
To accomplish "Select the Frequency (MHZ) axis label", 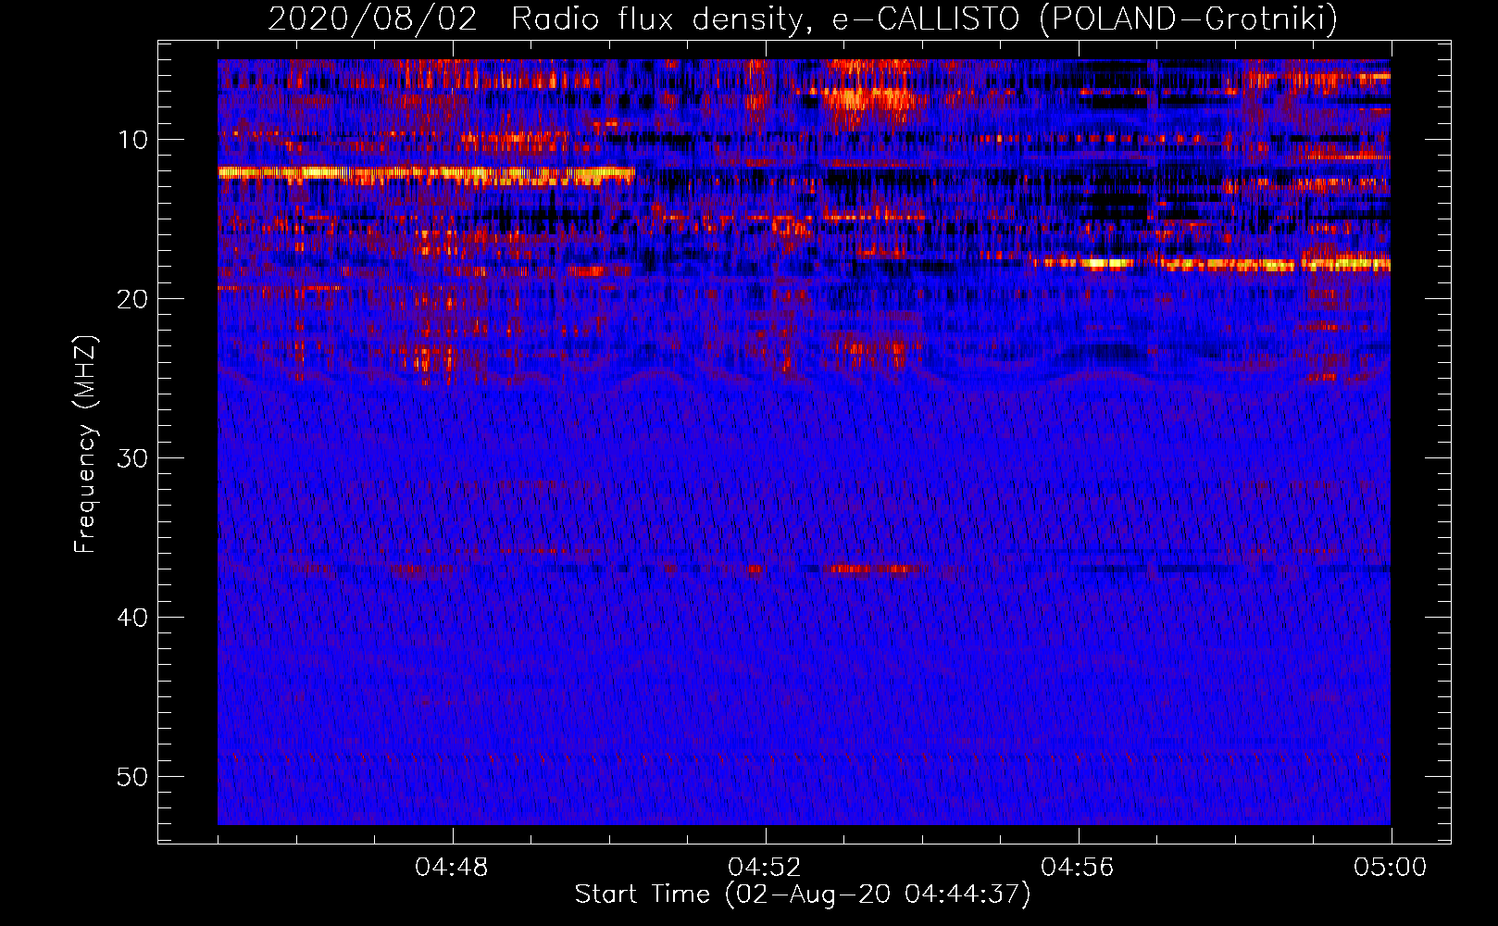I will click(85, 444).
